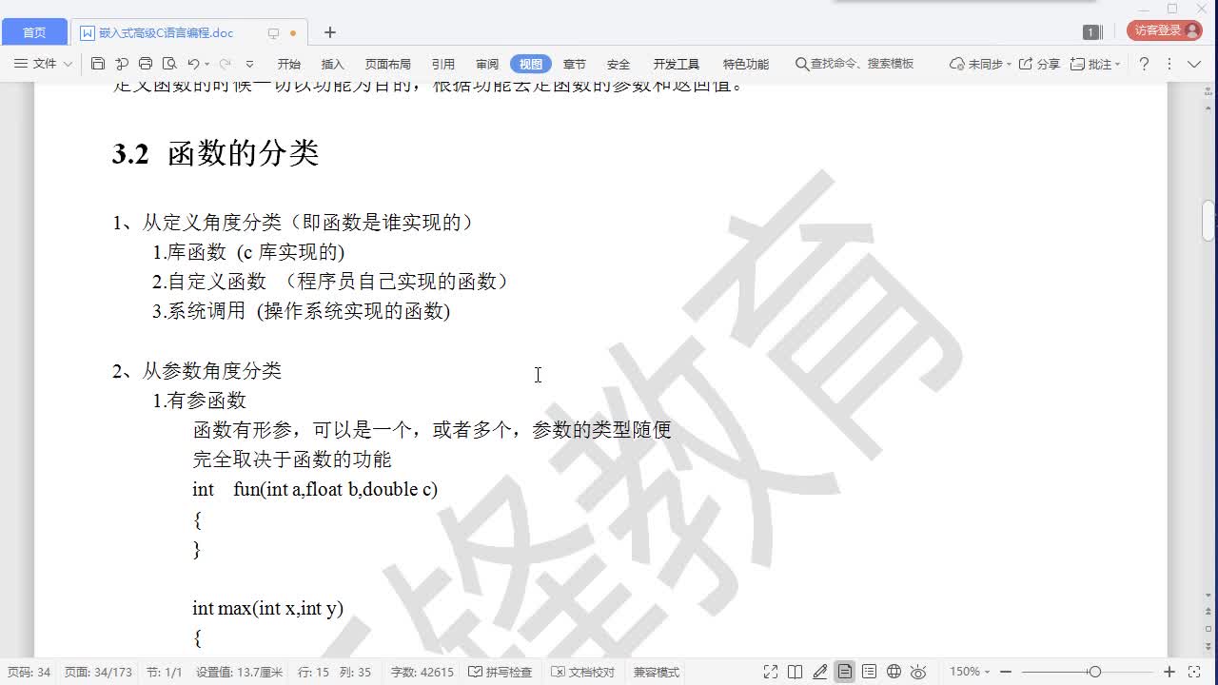
Task: Open new tab with plus icon
Action: click(330, 32)
